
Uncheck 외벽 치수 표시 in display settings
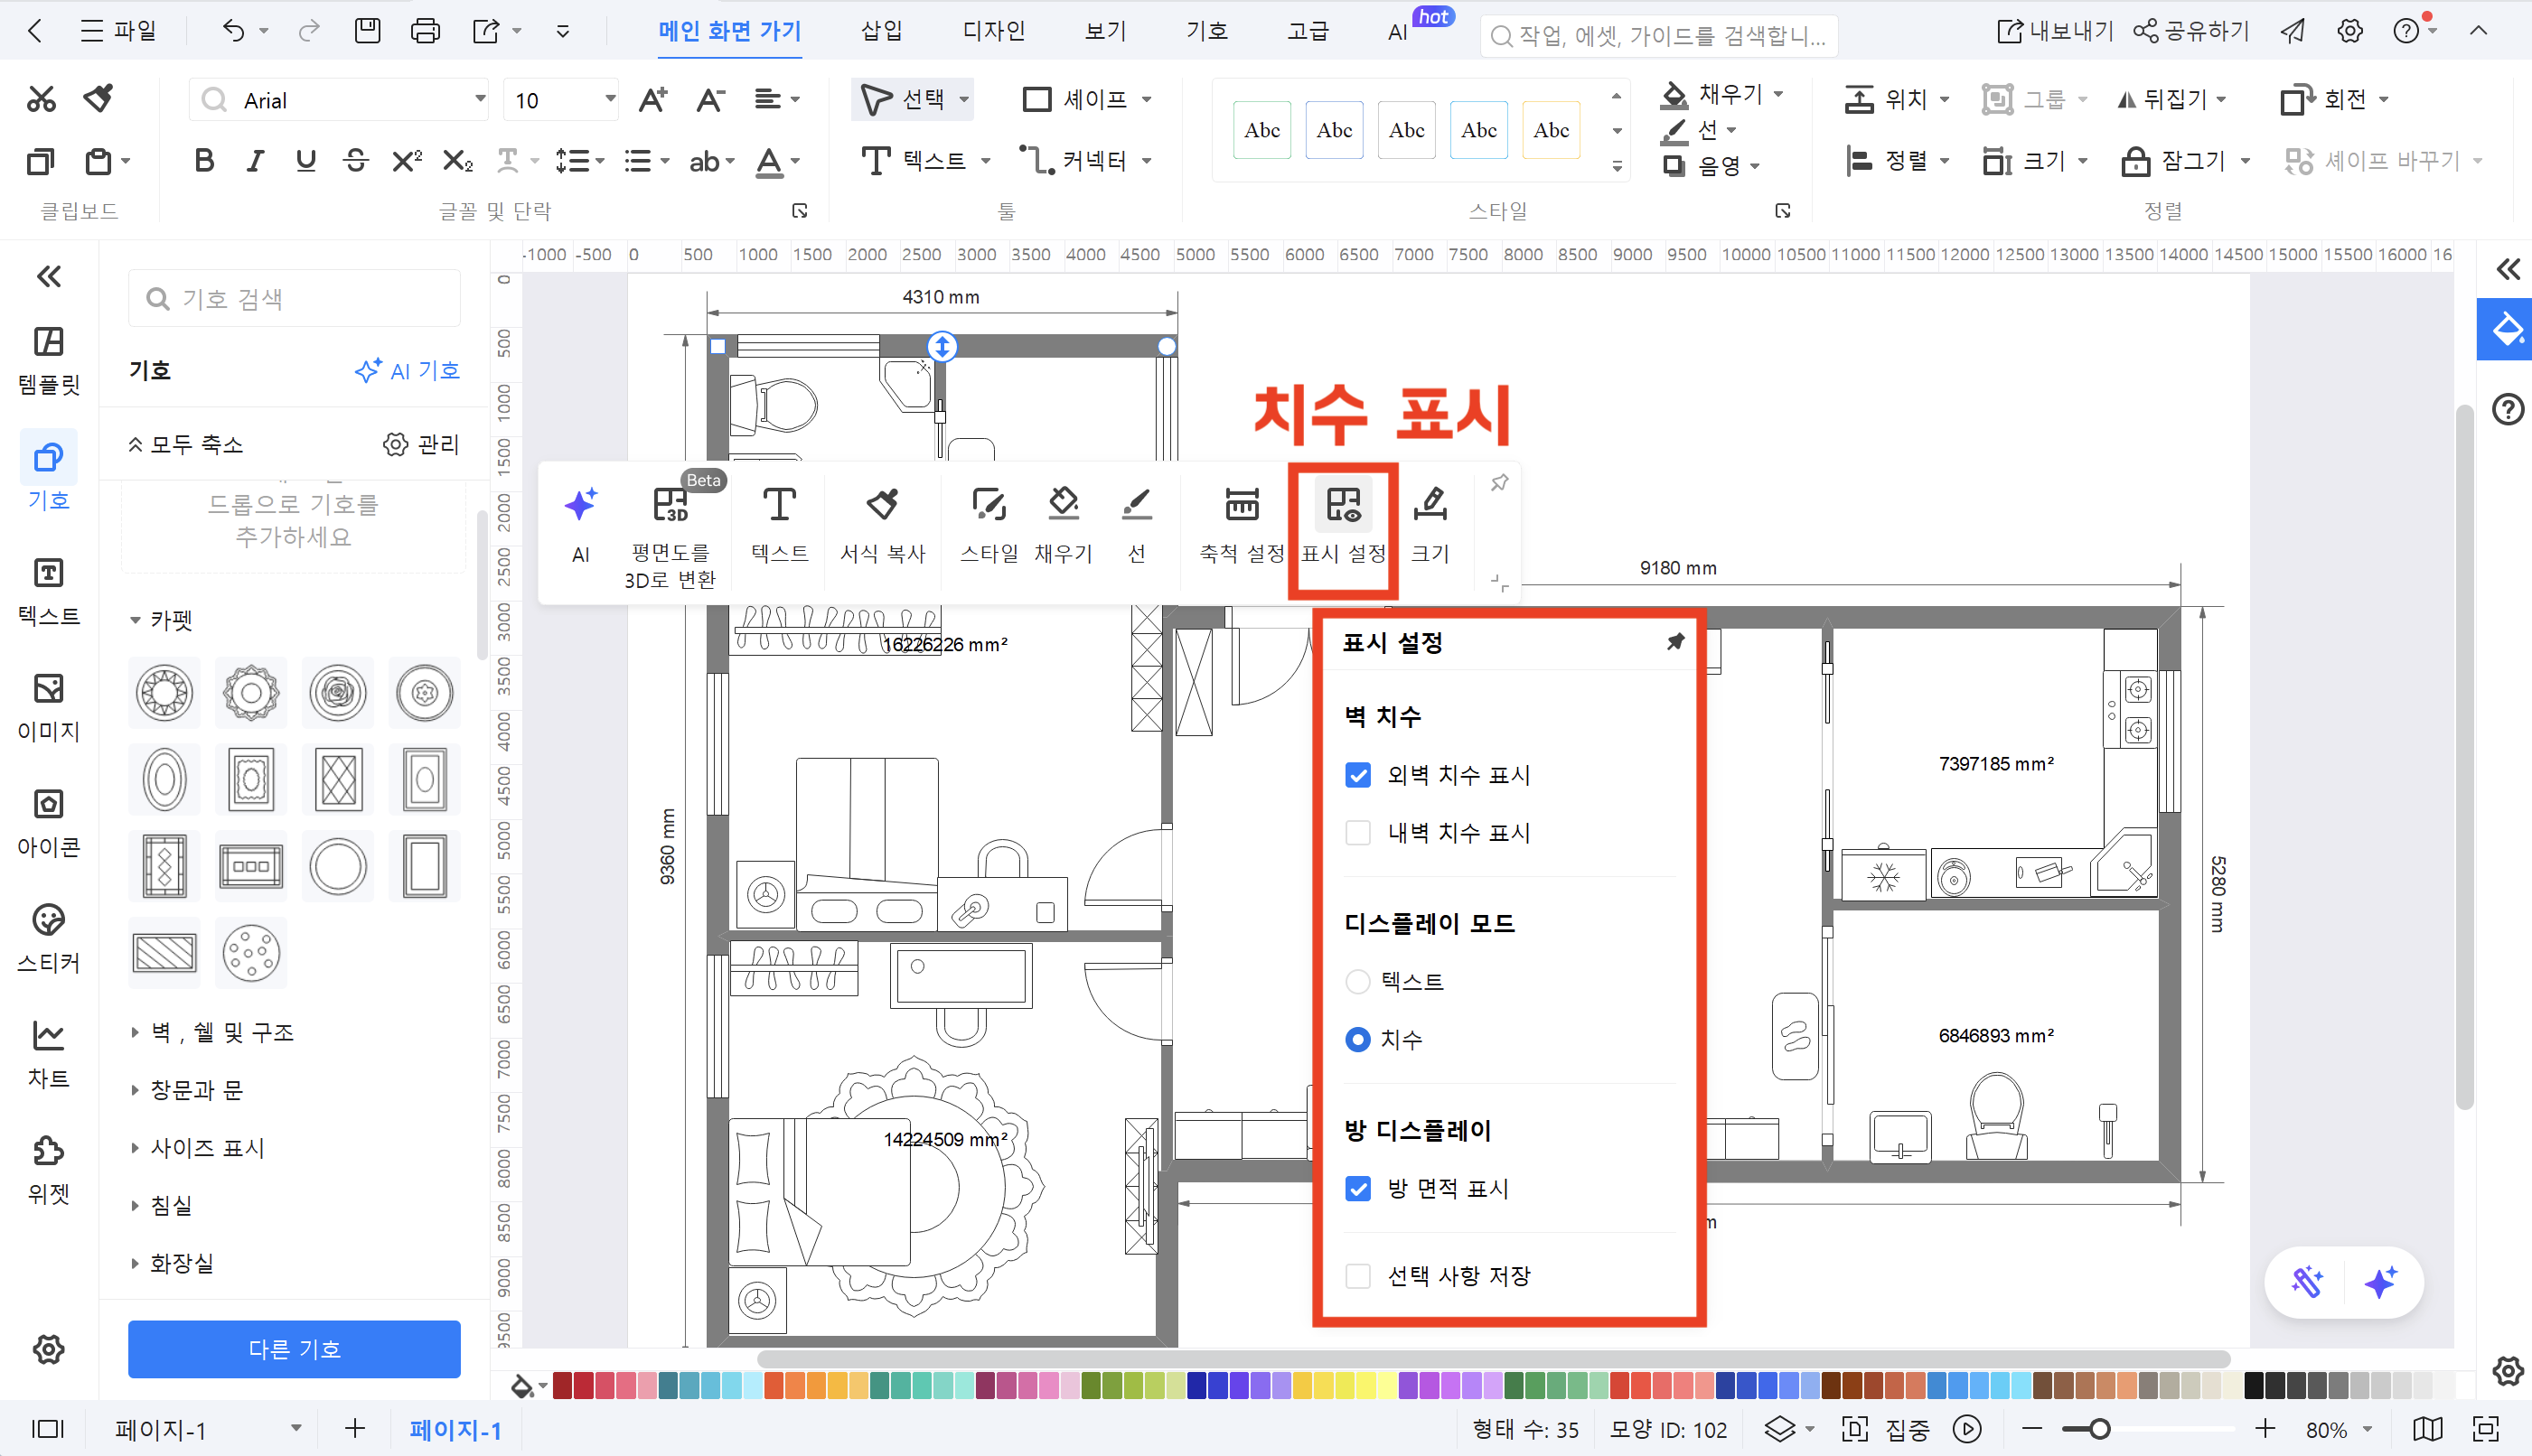(1357, 774)
